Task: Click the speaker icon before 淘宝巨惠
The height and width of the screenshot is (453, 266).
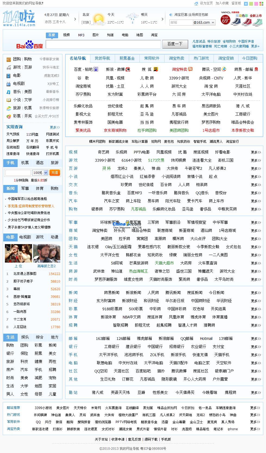Action: coord(171,15)
